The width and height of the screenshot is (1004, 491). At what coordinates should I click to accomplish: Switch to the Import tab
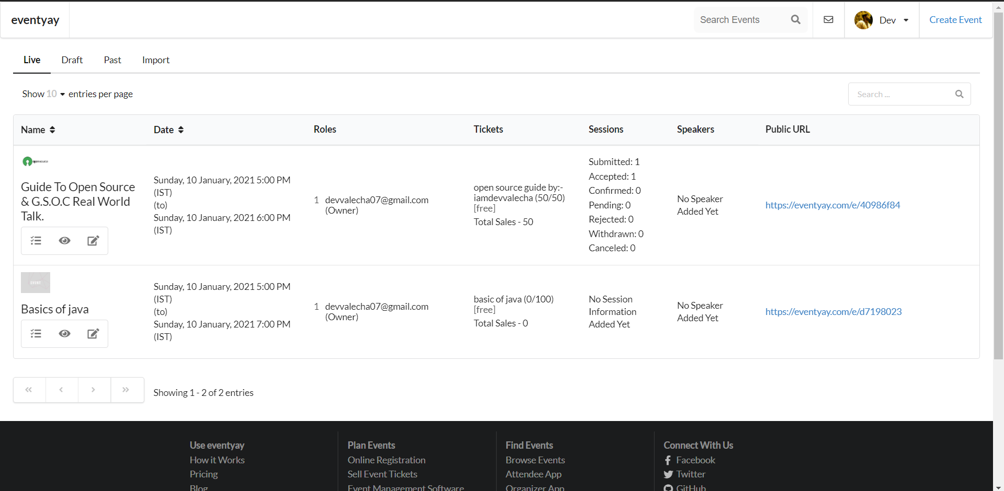click(x=156, y=60)
